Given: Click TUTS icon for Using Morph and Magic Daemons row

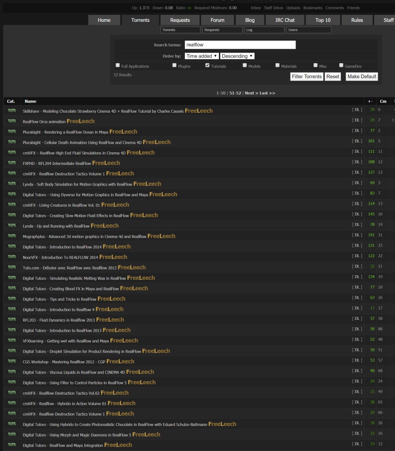Looking at the screenshot, I should [12, 434].
